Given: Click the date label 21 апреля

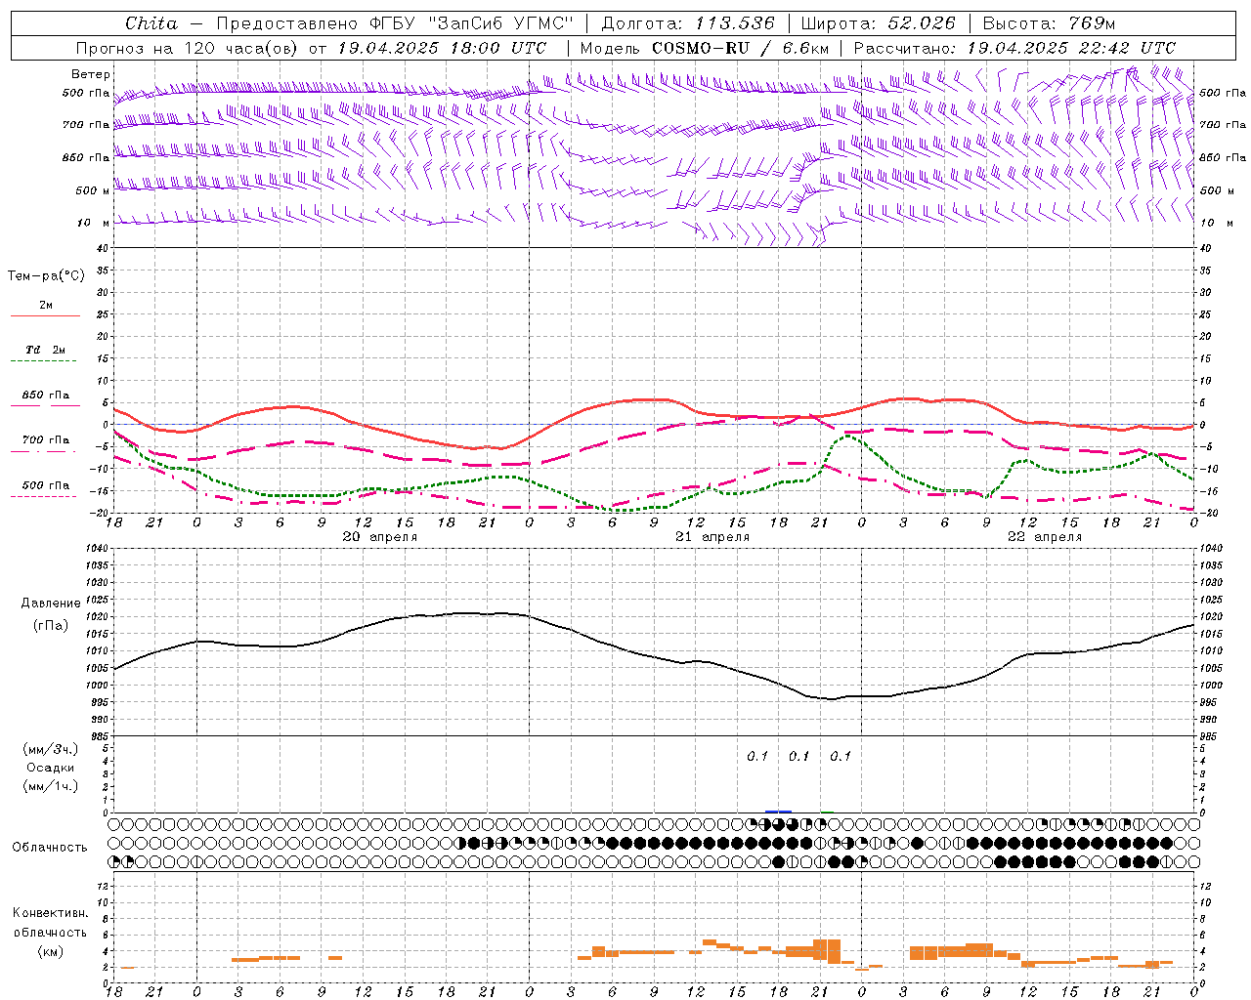Looking at the screenshot, I should [712, 537].
